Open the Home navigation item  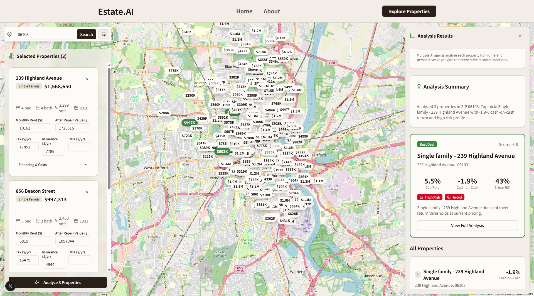tap(244, 11)
